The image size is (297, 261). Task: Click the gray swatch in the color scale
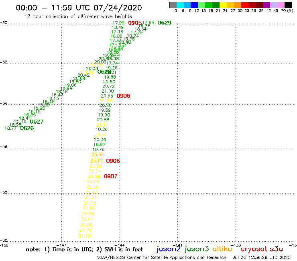coord(173,5)
